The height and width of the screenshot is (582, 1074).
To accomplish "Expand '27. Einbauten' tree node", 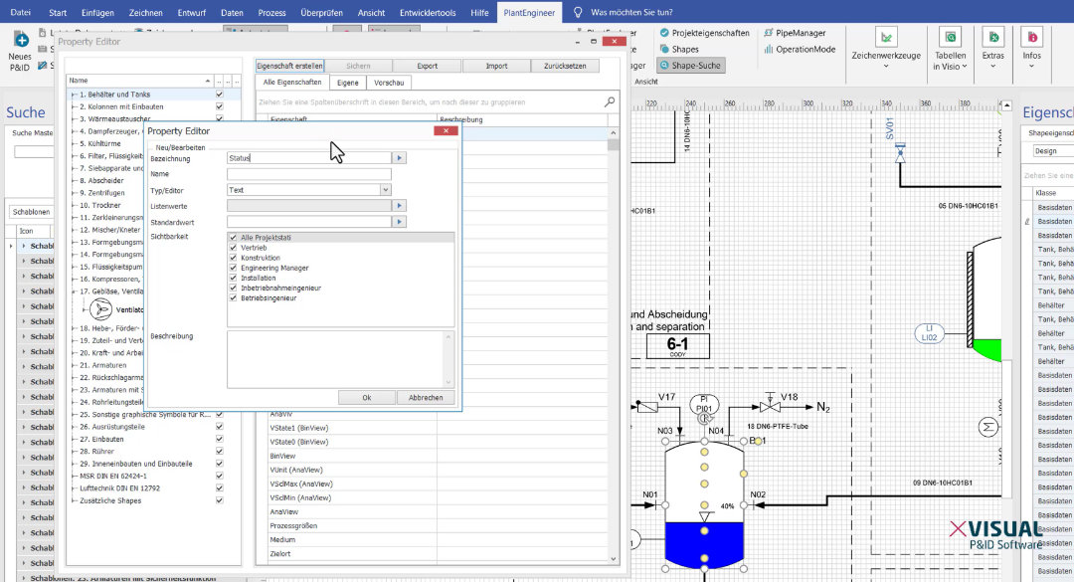I will 74,439.
